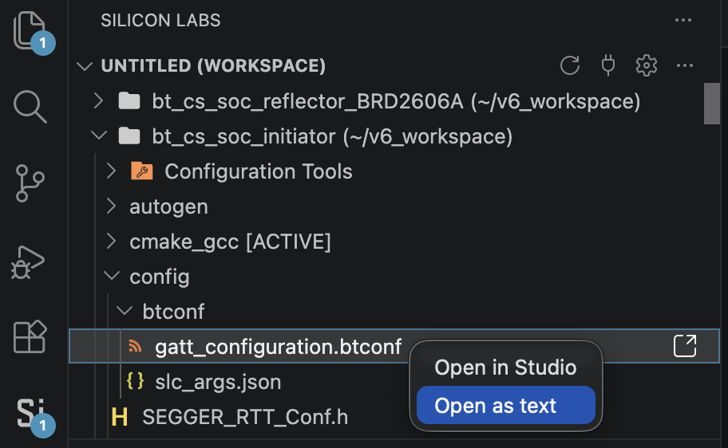Expand the autogen folder
This screenshot has height=448, width=728.
(x=110, y=206)
